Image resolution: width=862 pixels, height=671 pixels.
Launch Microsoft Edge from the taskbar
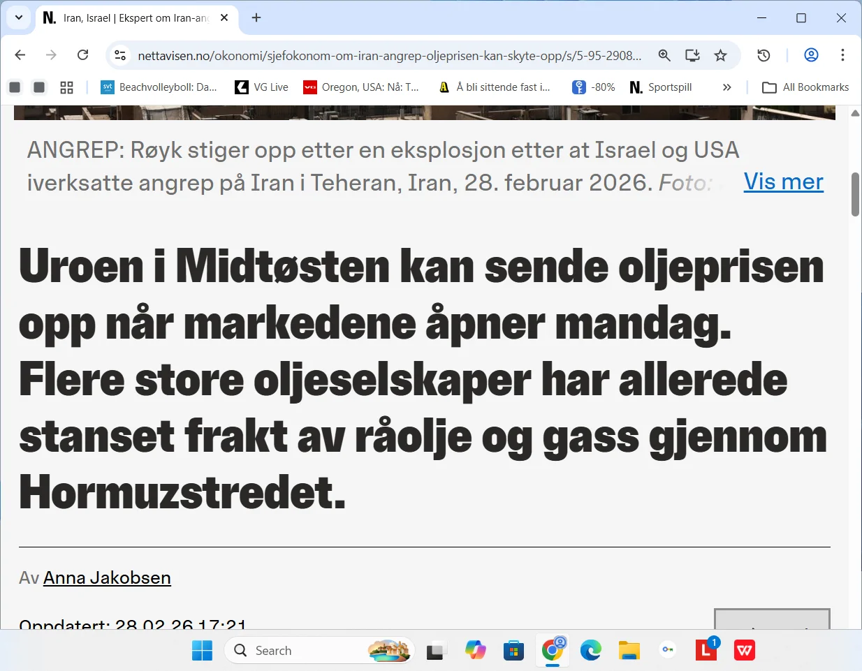[591, 650]
